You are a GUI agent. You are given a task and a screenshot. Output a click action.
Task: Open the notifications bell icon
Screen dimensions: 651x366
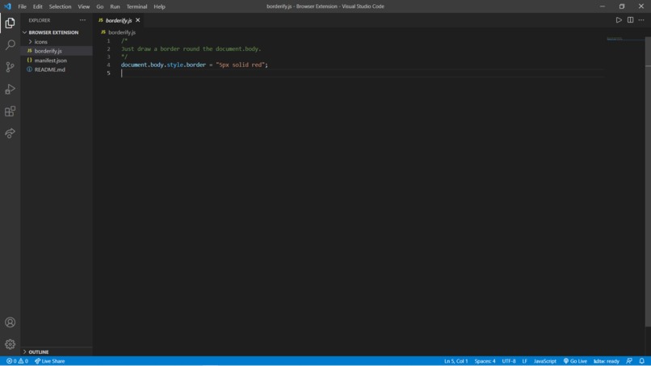click(641, 361)
